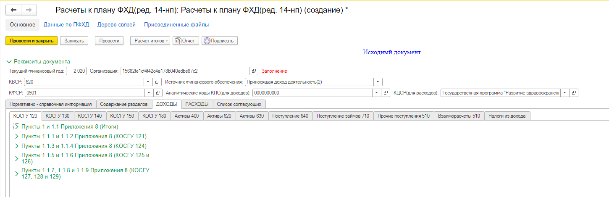
Task: Open the КЦСР dropdown list
Action: click(565, 93)
